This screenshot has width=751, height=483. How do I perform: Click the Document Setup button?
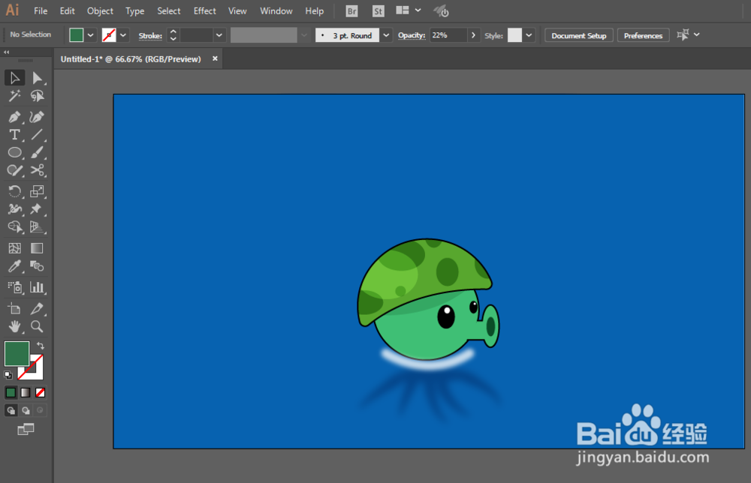578,35
